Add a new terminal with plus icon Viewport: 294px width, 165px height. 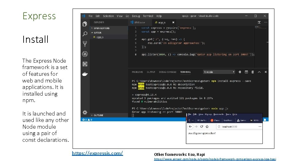click(x=240, y=72)
